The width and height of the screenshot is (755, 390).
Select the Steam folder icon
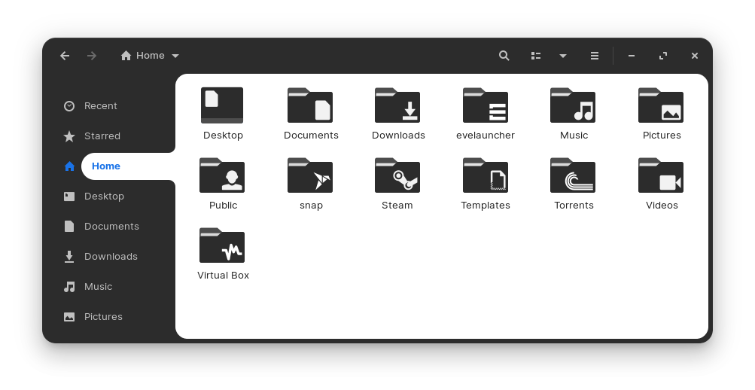click(x=397, y=175)
